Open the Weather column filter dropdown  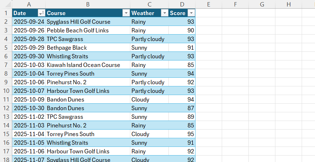tap(165, 13)
